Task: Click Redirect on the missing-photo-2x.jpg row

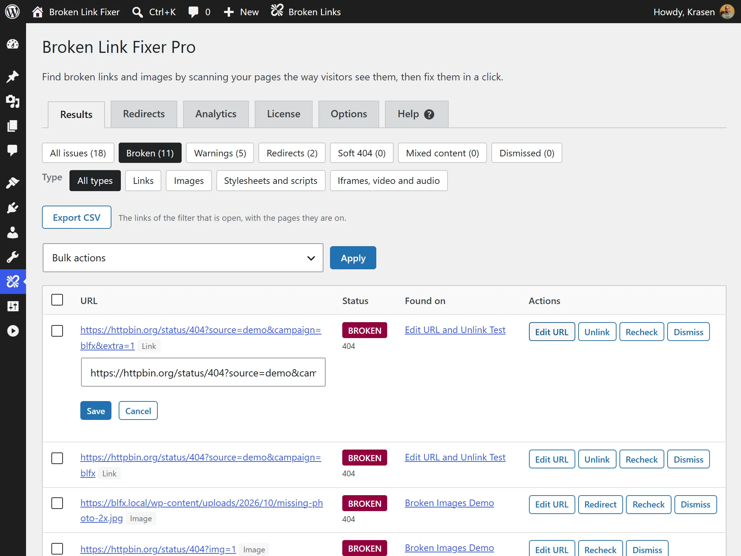Action: (x=601, y=505)
